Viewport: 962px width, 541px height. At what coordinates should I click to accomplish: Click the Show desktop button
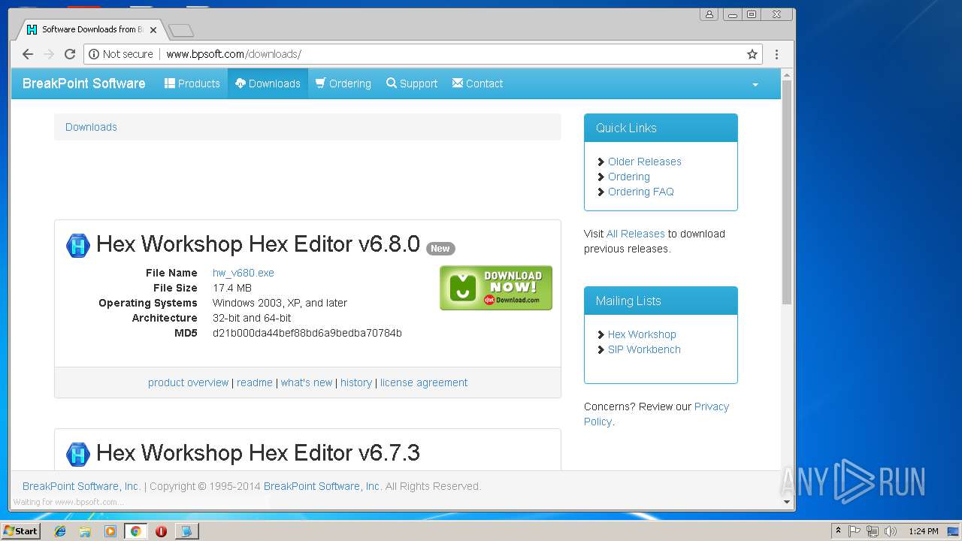coord(954,531)
